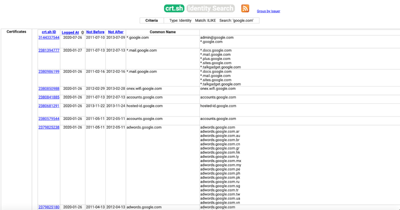Click the crt.sh logo

click(174, 9)
